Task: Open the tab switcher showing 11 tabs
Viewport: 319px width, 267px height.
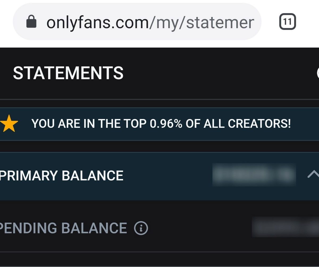Action: click(x=287, y=22)
